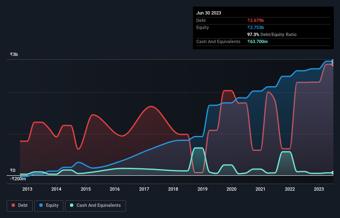
Task: Click the -₹200m y-axis label
Action: coord(18,179)
